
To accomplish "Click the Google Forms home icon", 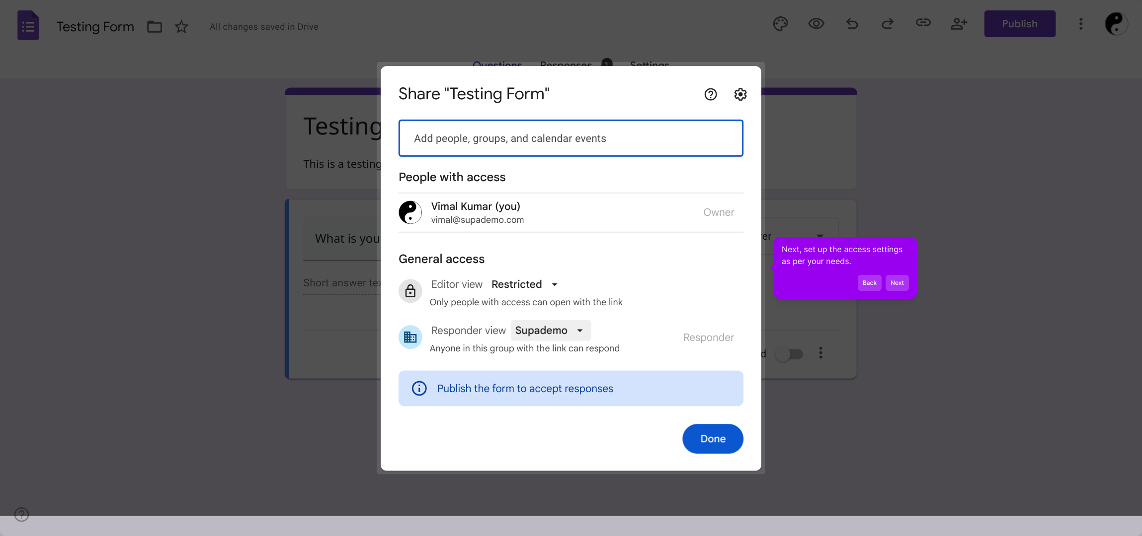I will click(28, 25).
